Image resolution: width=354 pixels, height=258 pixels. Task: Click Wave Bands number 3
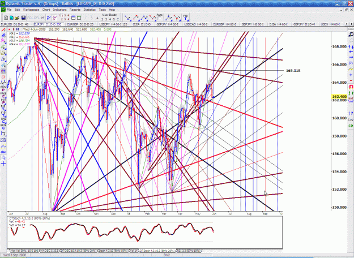click(x=106, y=19)
